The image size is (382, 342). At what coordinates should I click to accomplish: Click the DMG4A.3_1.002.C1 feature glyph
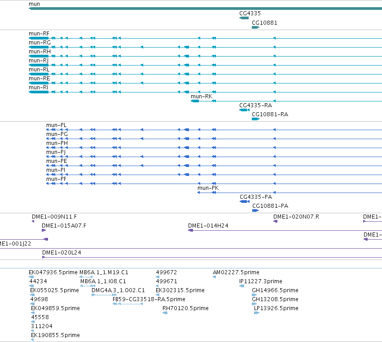pyautogui.click(x=104, y=295)
